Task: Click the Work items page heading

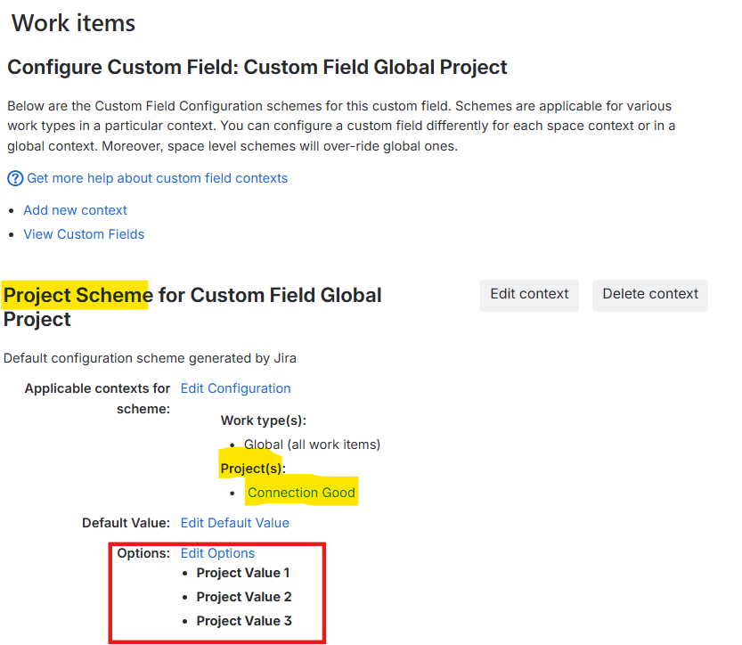Action: click(x=73, y=23)
